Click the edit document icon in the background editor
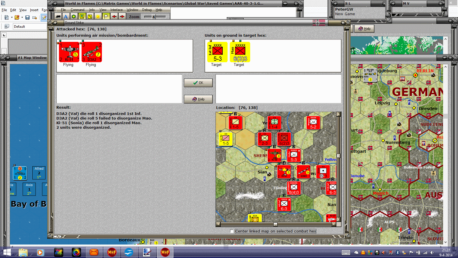The width and height of the screenshot is (458, 258). point(44,17)
